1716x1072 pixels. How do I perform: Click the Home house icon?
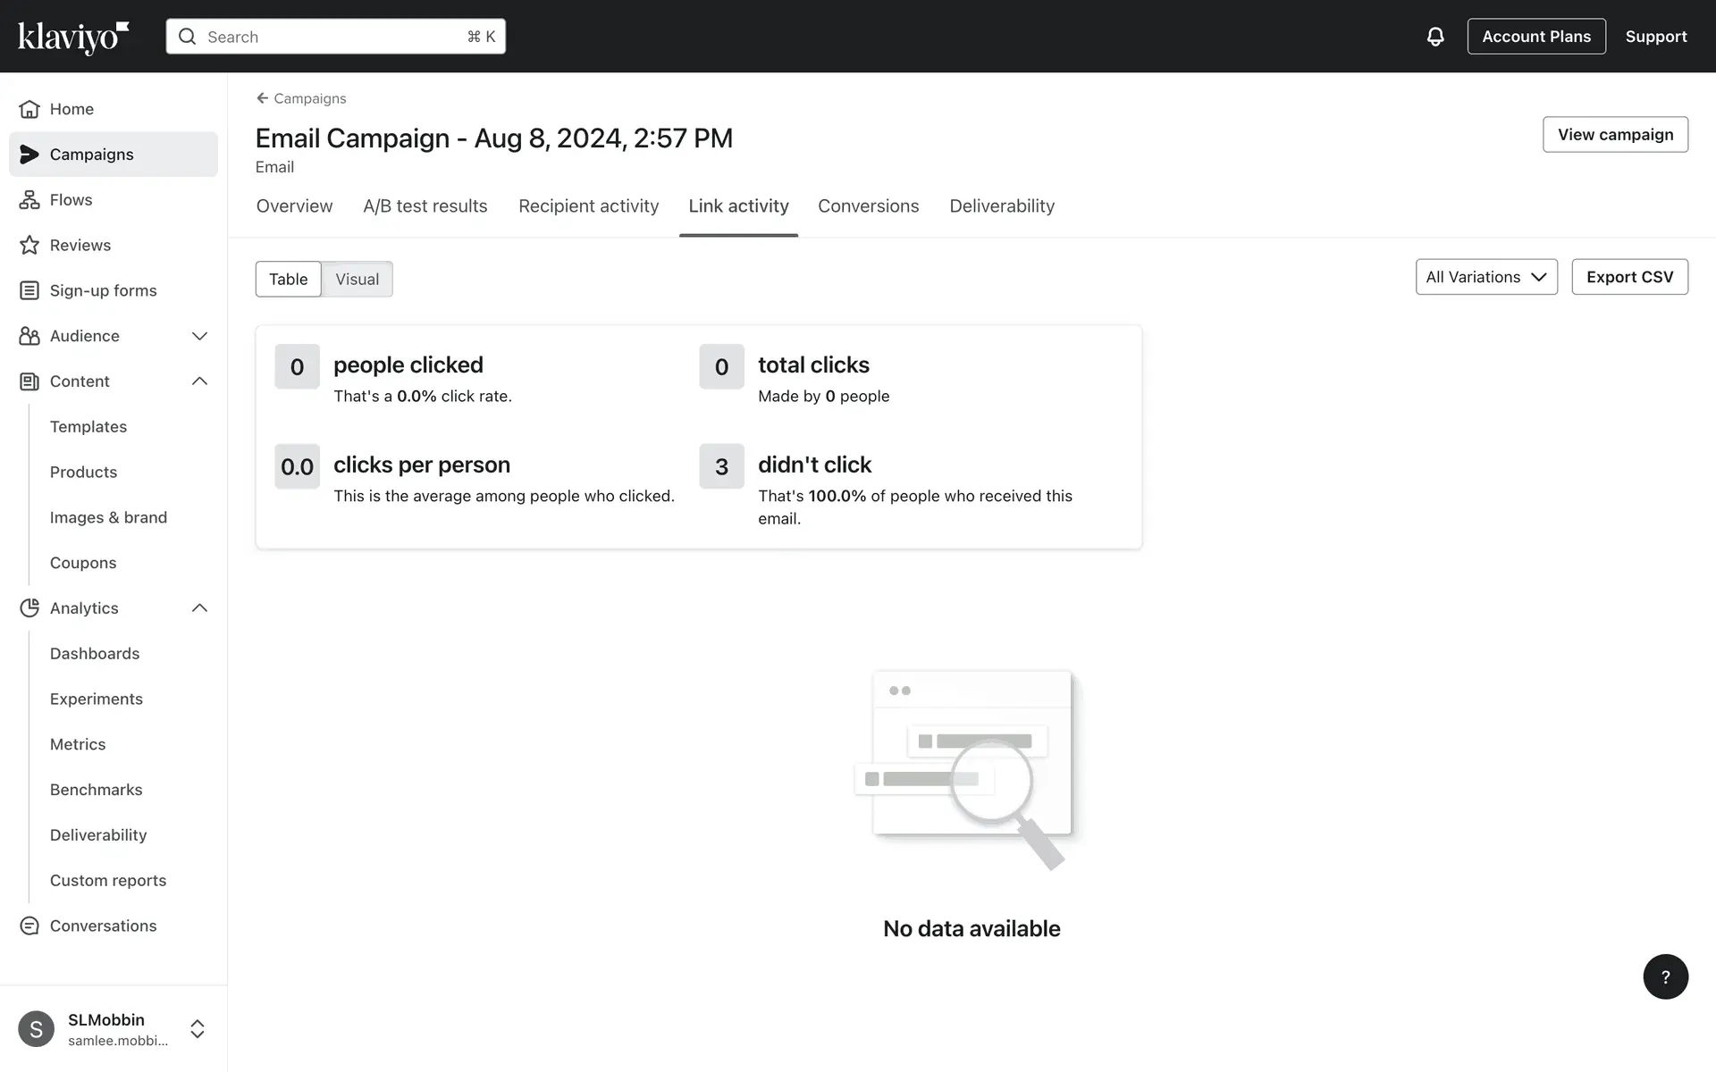coord(29,109)
